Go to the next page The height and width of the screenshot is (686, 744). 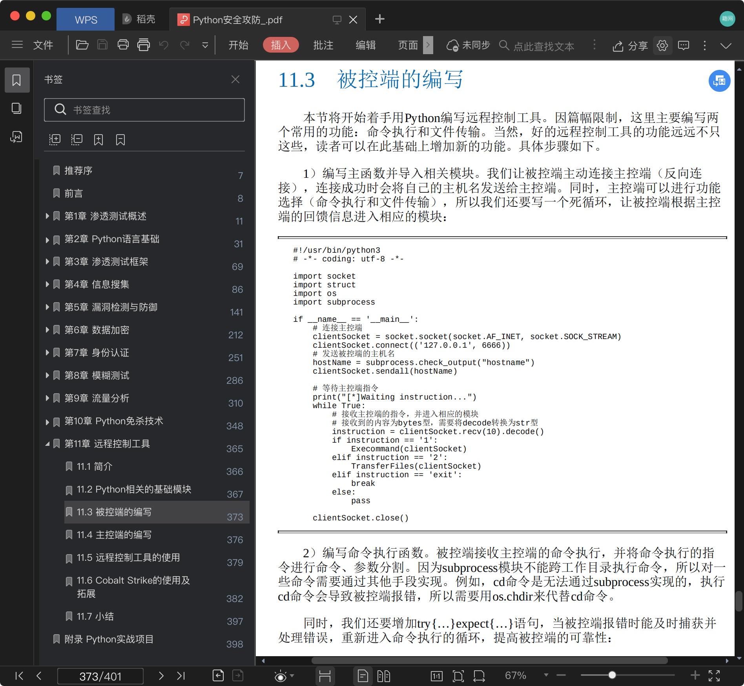click(161, 676)
